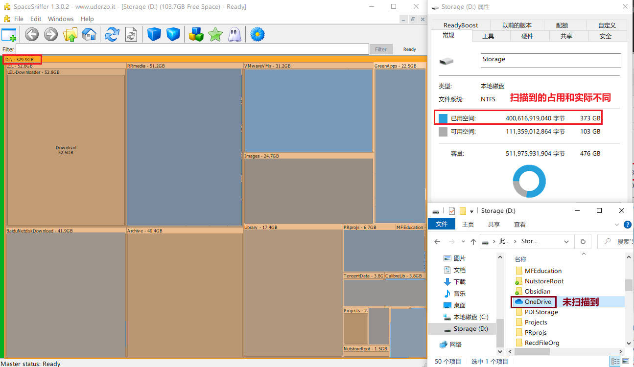Switch to 工具 tab in properties

coord(488,36)
